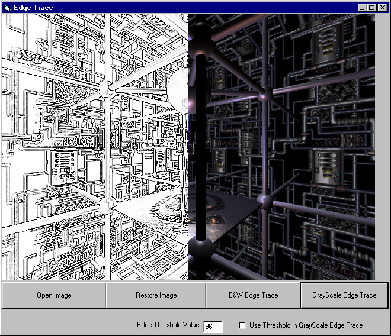Click the Edge Threshold Value label
Viewport: 391px width, 336px height.
168,325
